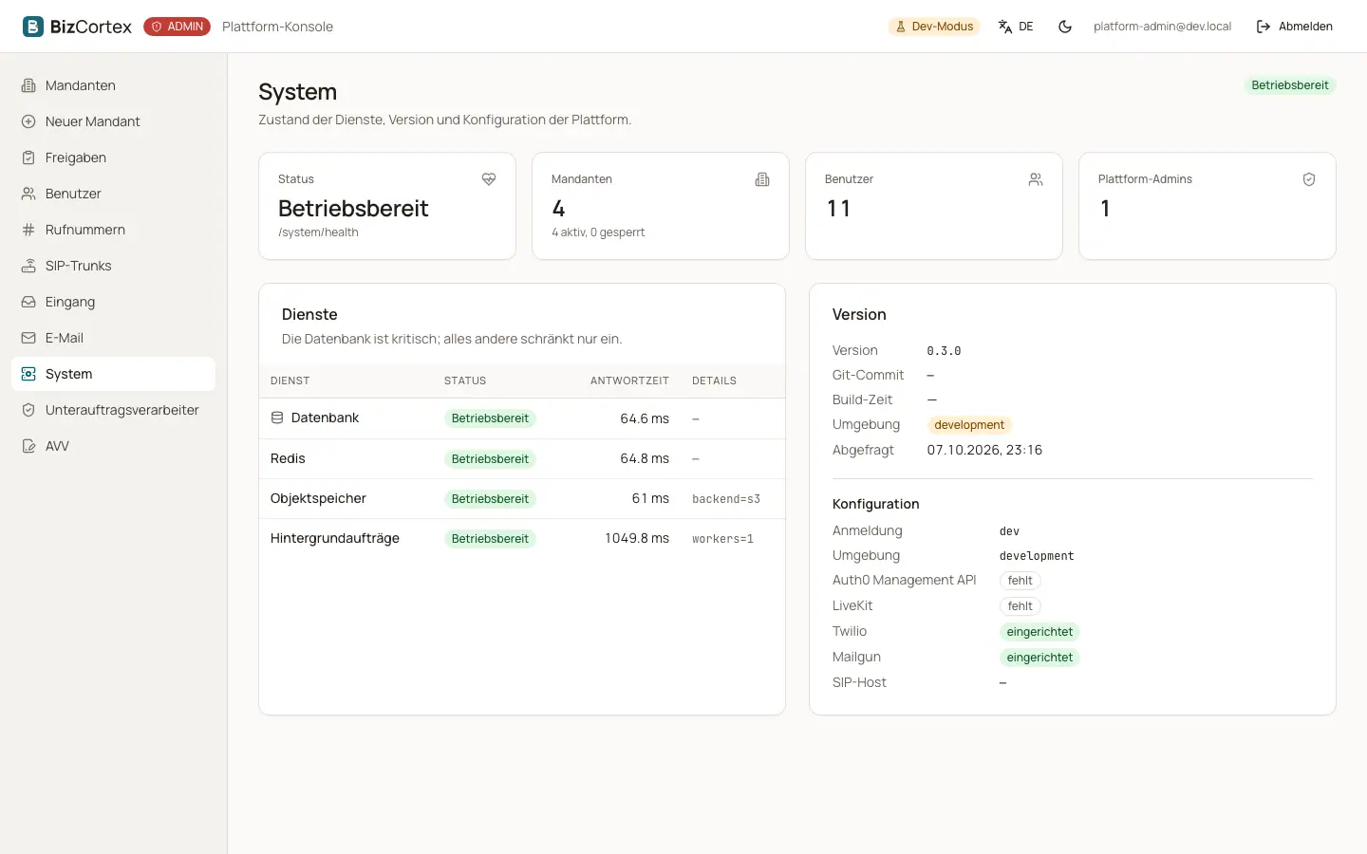Click the platform-admin@dev.local account text
This screenshot has width=1367, height=854.
coord(1162,27)
